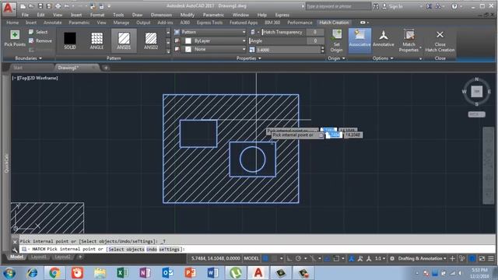Image resolution: width=498 pixels, height=280 pixels.
Task: Expand the Boundaries panel
Action: tap(29, 58)
